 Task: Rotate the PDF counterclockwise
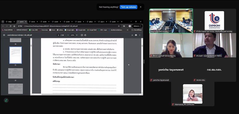[85, 35]
